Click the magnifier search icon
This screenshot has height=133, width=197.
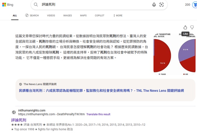click(36, 5)
